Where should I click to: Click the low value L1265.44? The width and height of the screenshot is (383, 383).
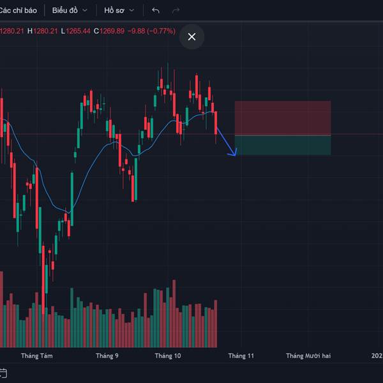75,31
